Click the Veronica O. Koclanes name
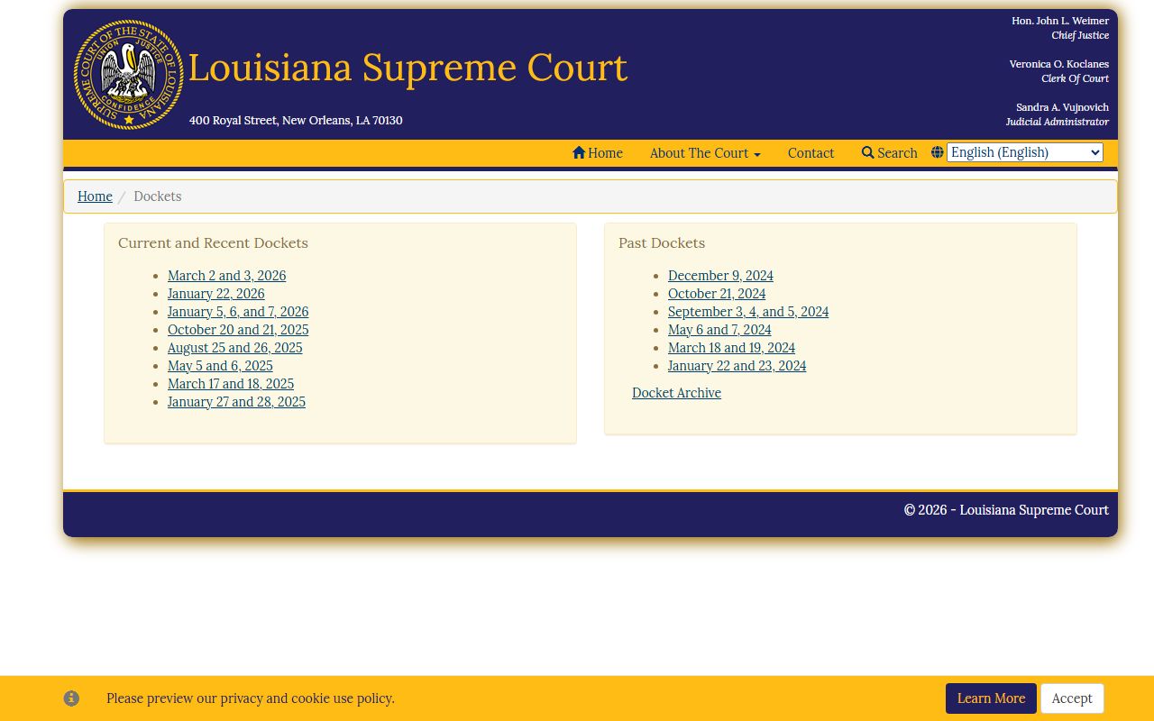 (x=1059, y=64)
